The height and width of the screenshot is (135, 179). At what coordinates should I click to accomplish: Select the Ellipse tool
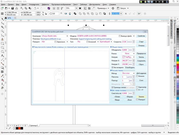(x=2, y=47)
